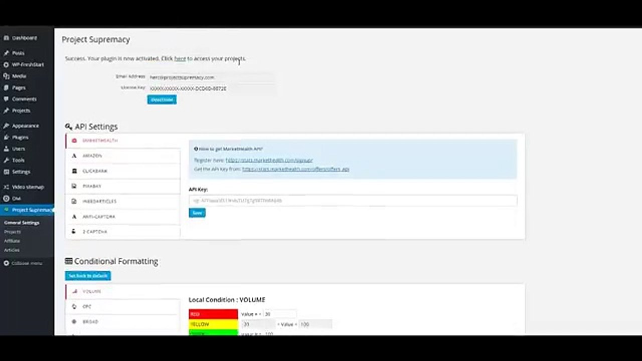Open the Dashboard icon in the sidebar

tap(6, 38)
